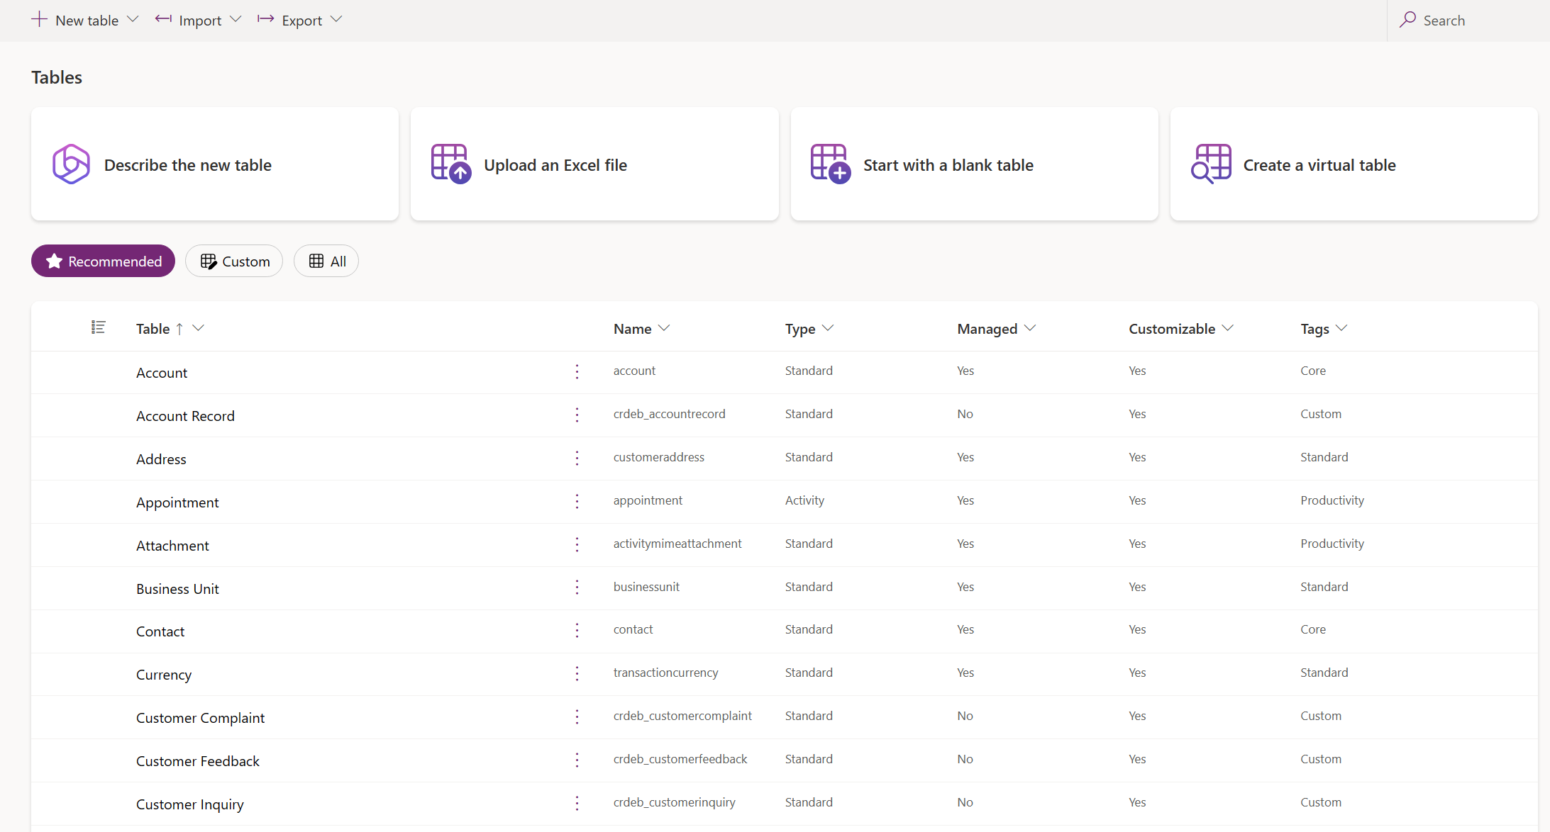Click the context menu for Customer Feedback

(577, 759)
